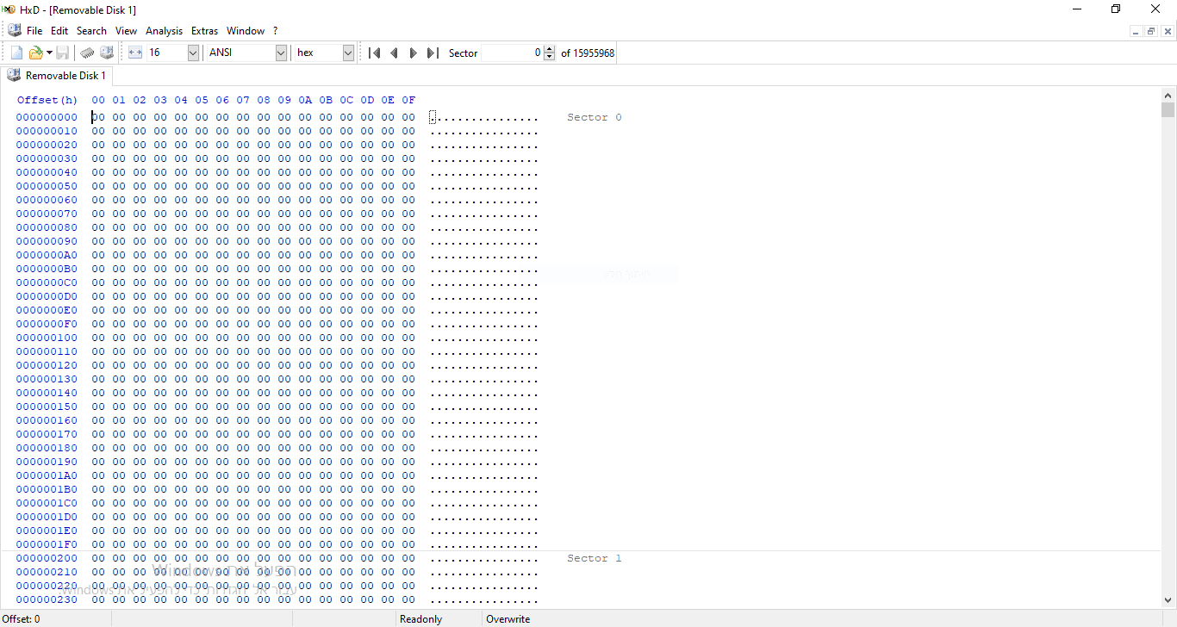Click the HxD application title icon
1177x627 pixels.
click(9, 9)
